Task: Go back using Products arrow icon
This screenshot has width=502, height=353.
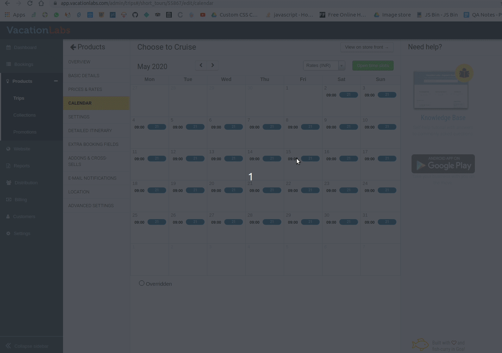Action: [x=73, y=47]
